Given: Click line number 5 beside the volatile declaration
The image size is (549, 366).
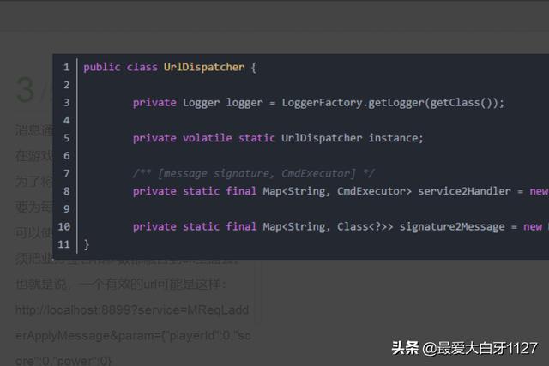Looking at the screenshot, I should [66, 138].
